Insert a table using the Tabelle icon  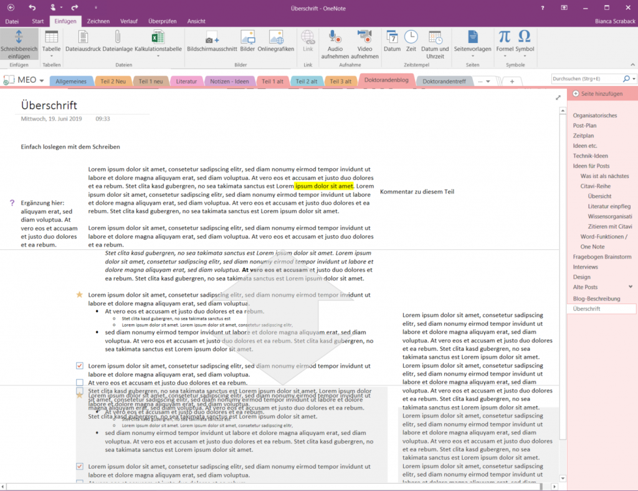[51, 41]
